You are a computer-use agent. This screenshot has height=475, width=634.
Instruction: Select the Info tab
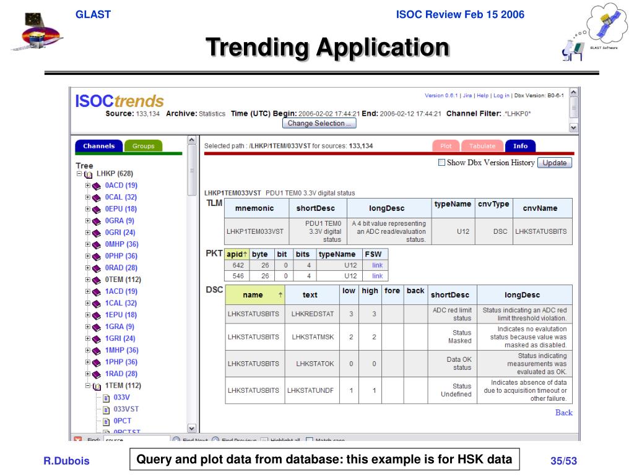point(520,146)
